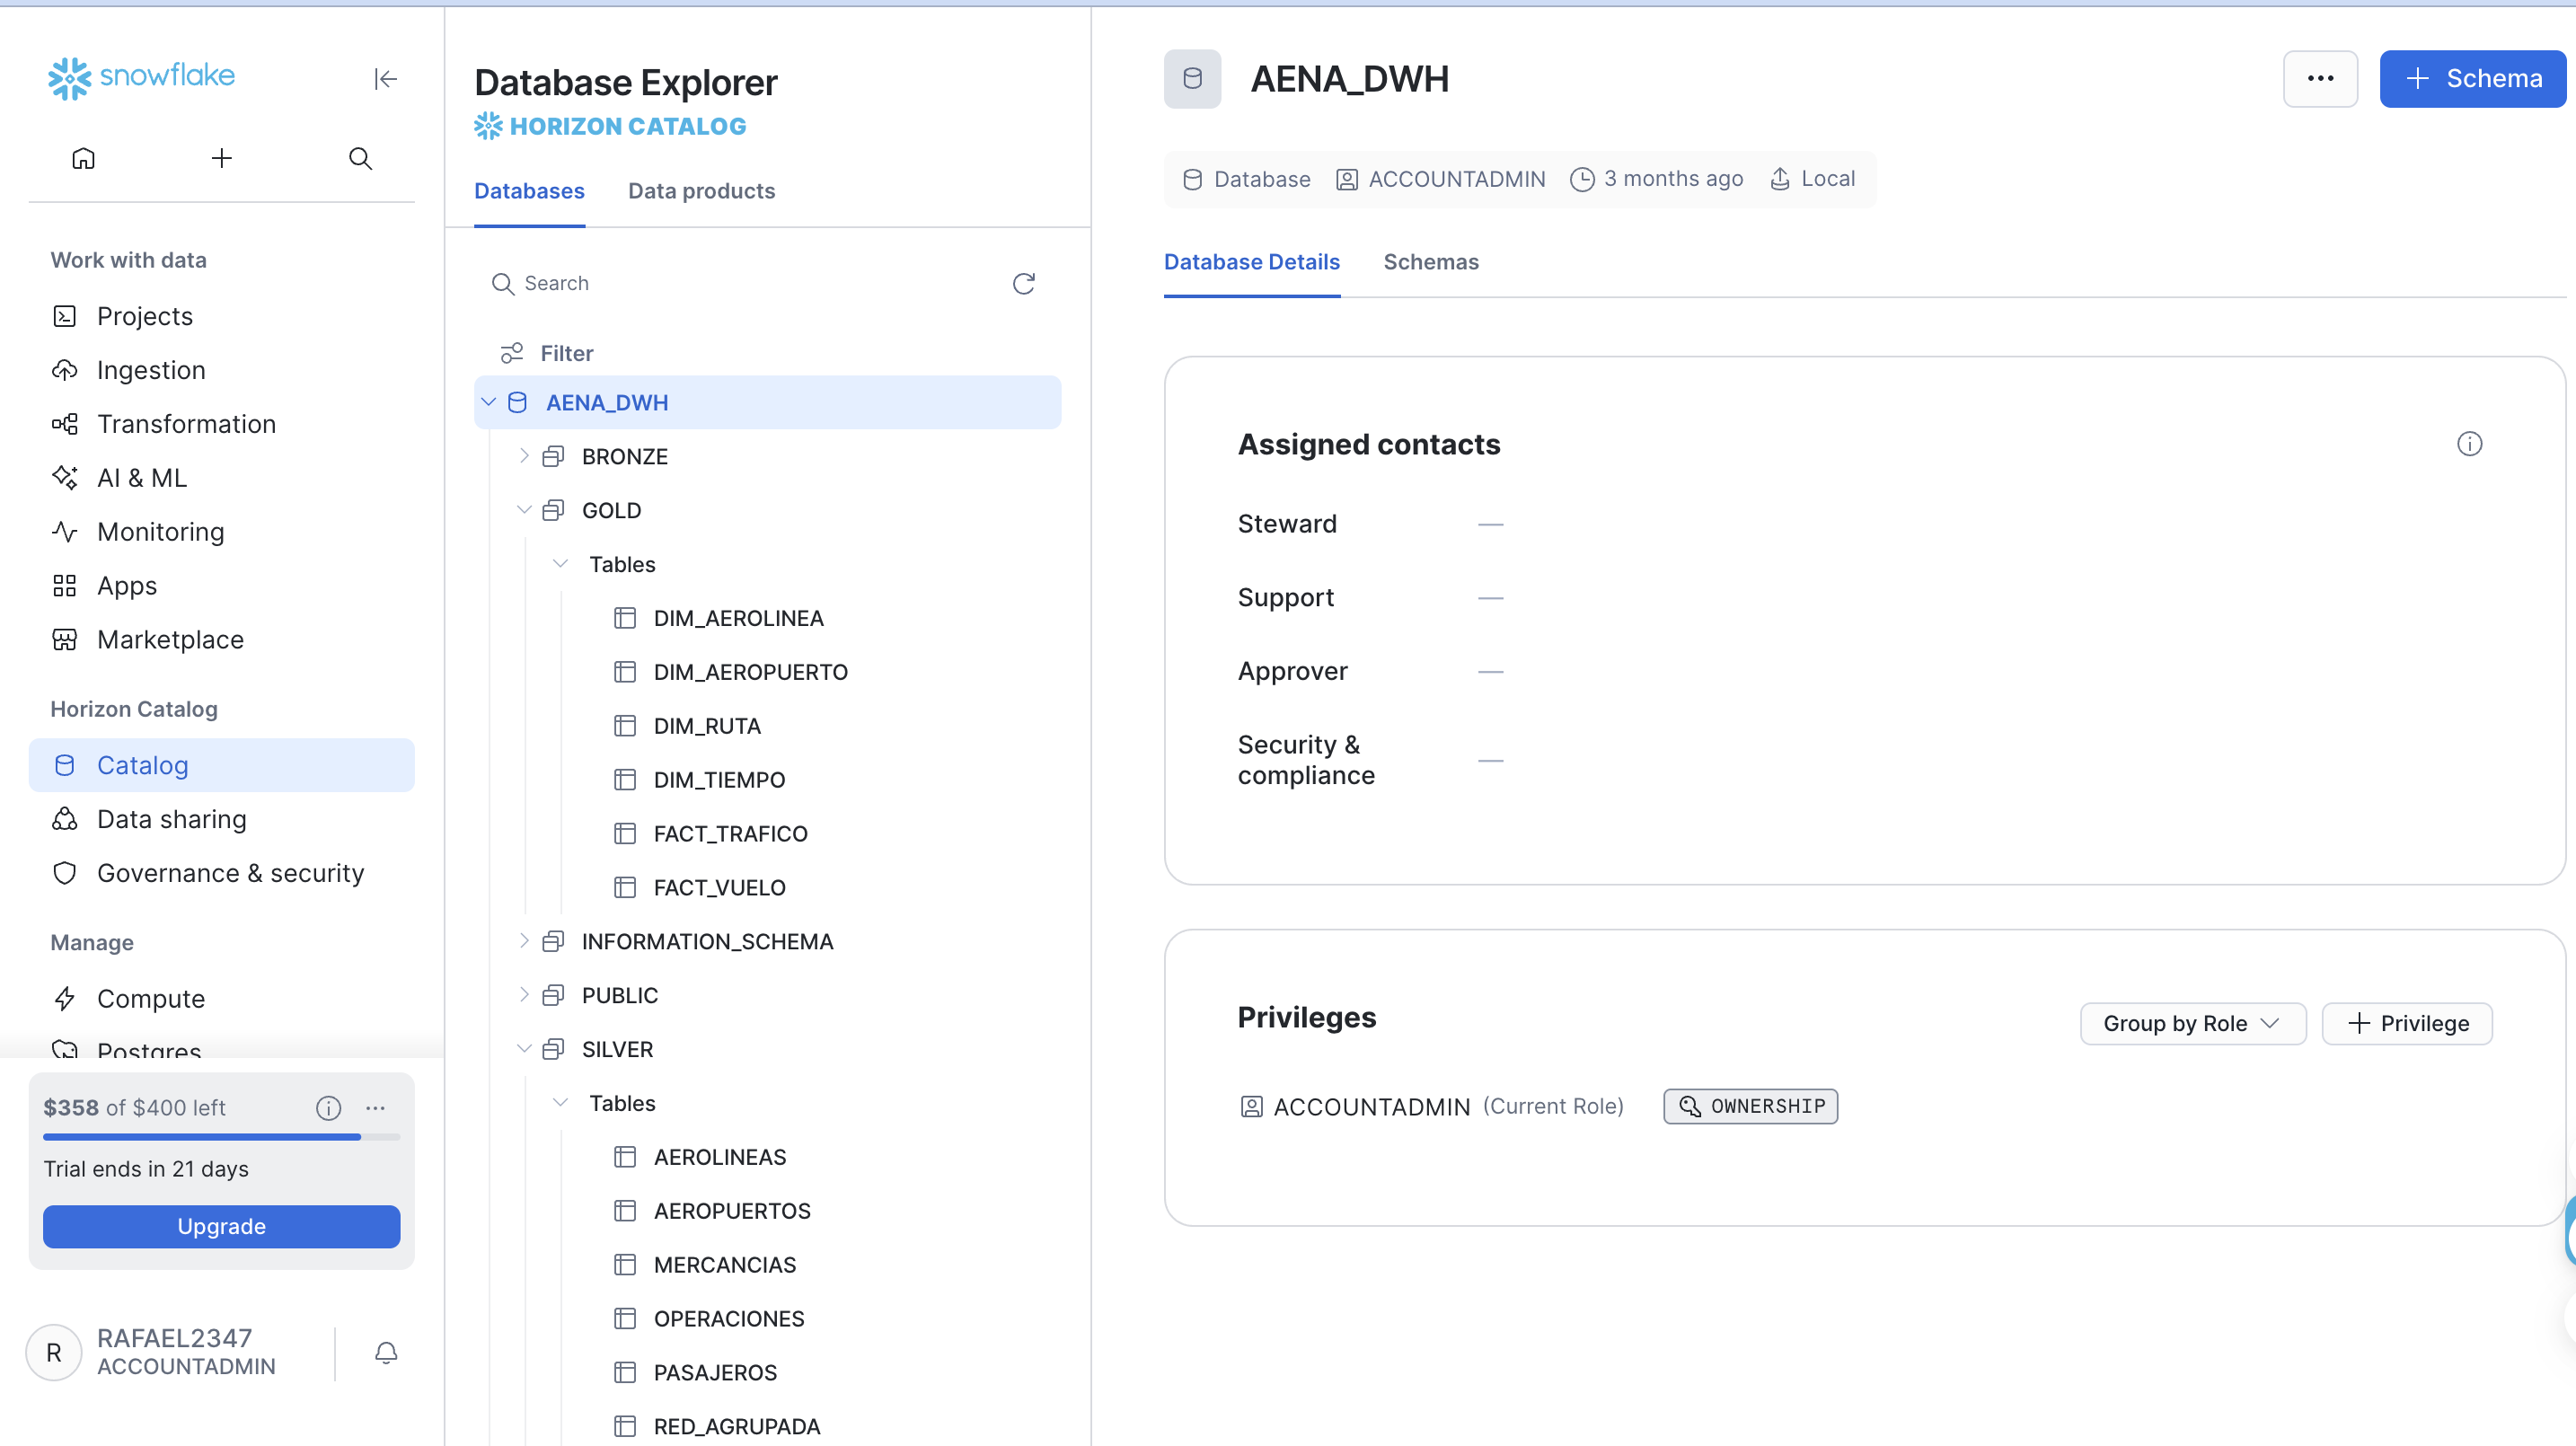Open the notifications bell
Viewport: 2576px width, 1446px height.
click(x=386, y=1353)
